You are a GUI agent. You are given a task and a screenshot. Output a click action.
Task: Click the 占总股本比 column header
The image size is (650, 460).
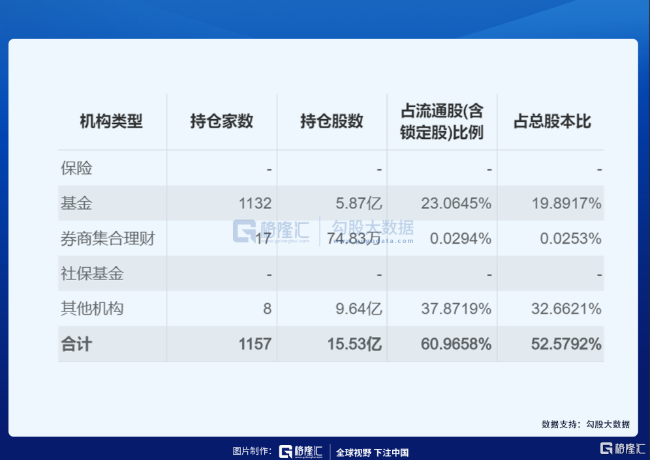552,122
